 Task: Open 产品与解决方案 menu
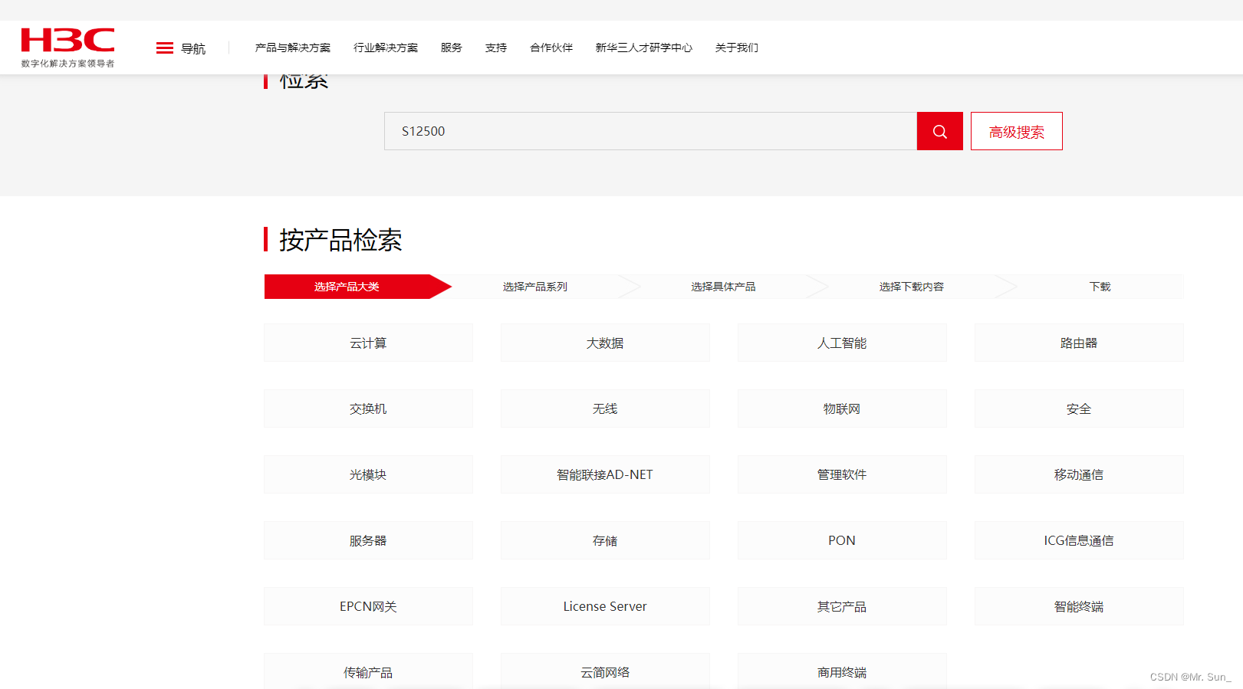[293, 48]
